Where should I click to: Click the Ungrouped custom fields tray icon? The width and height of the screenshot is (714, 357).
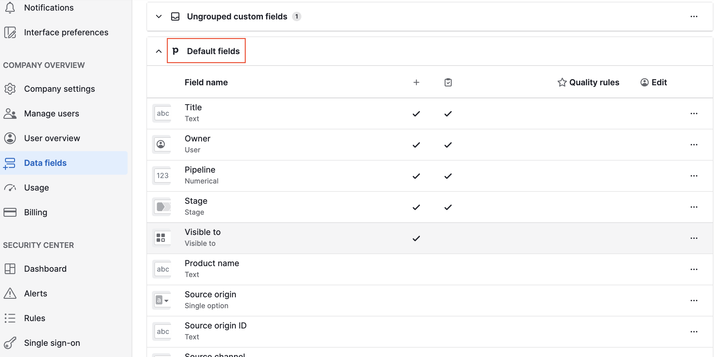click(x=175, y=16)
